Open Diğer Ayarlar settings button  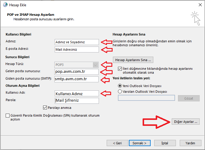pos(186,122)
